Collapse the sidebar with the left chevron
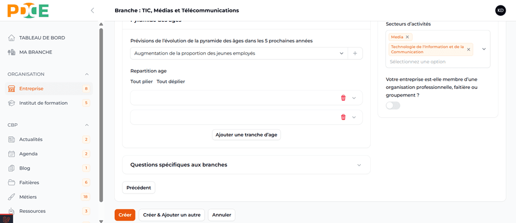 (92, 10)
